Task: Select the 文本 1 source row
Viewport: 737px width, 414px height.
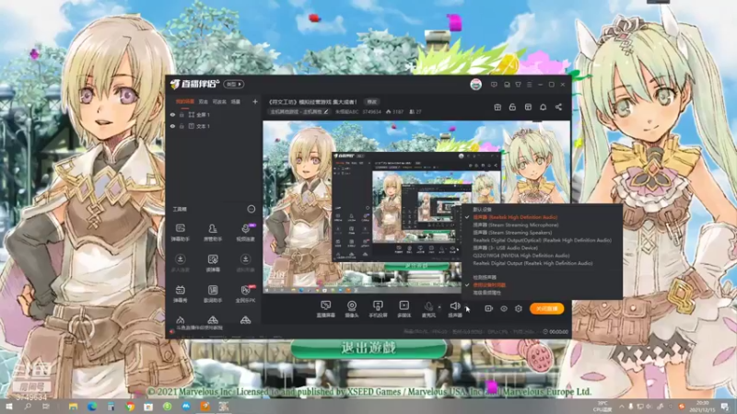Action: tap(214, 126)
